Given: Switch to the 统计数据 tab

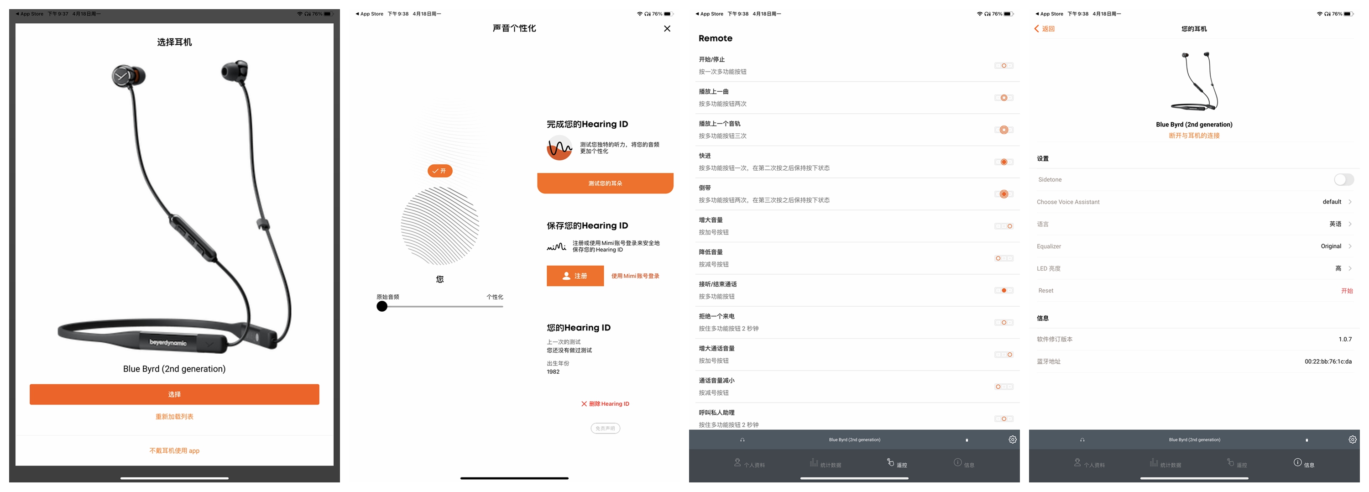Looking at the screenshot, I should point(826,463).
